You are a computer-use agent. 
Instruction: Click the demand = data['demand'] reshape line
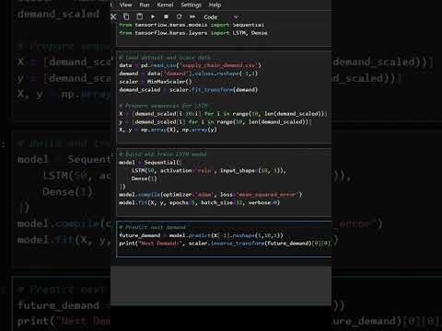point(189,74)
